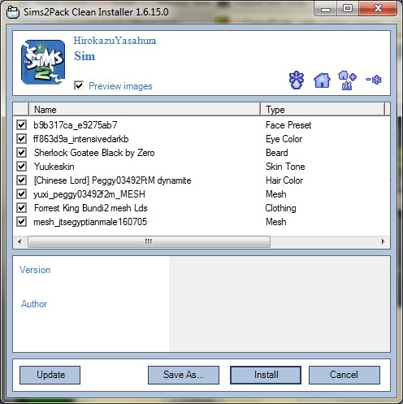Click the Eye Color type cell

pos(284,139)
